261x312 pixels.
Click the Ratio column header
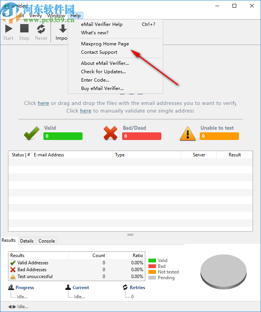[126, 256]
